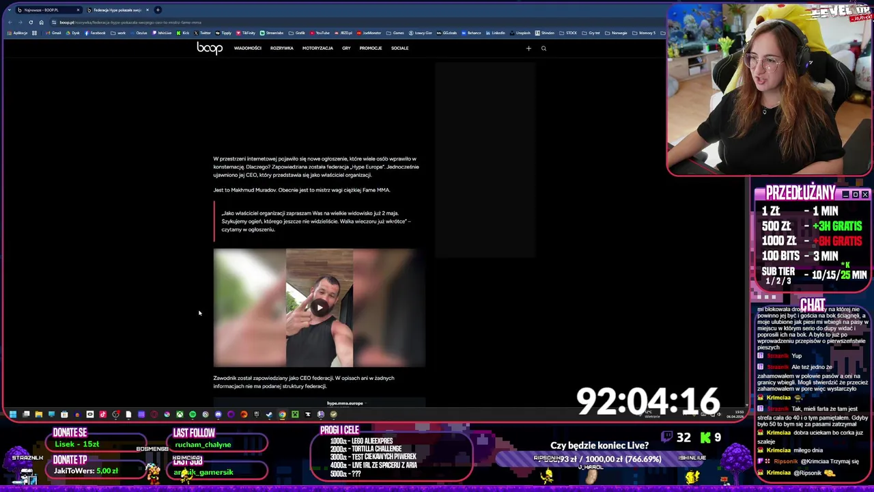Expand the Gry tnt bookmark folder
Viewport: 874px width, 492px height.
[591, 33]
